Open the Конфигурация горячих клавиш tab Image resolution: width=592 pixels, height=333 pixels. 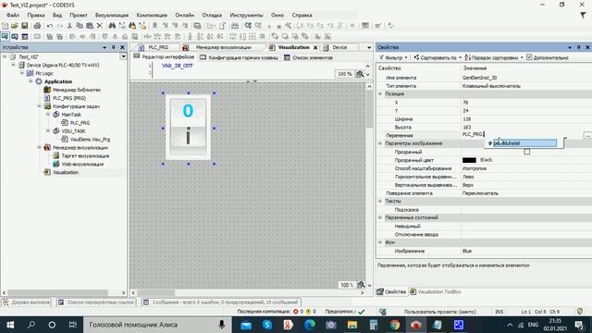tap(240, 57)
